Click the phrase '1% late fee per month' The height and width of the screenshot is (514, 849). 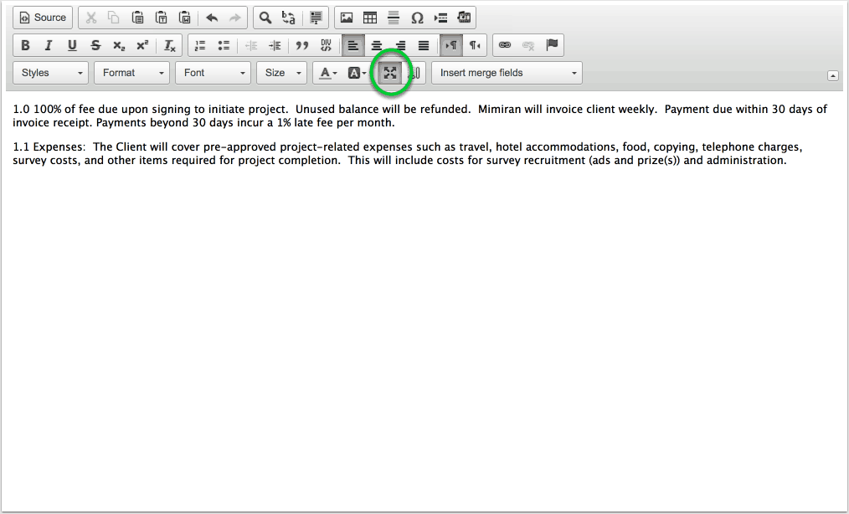click(336, 123)
